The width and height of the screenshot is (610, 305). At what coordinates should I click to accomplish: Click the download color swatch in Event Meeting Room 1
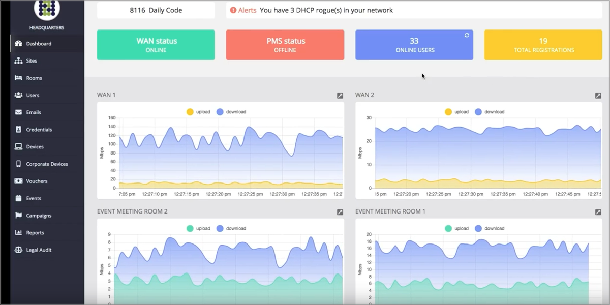(x=479, y=229)
